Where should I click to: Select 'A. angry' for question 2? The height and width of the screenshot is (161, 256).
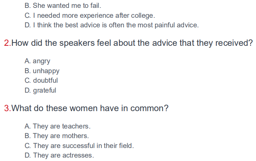38,61
